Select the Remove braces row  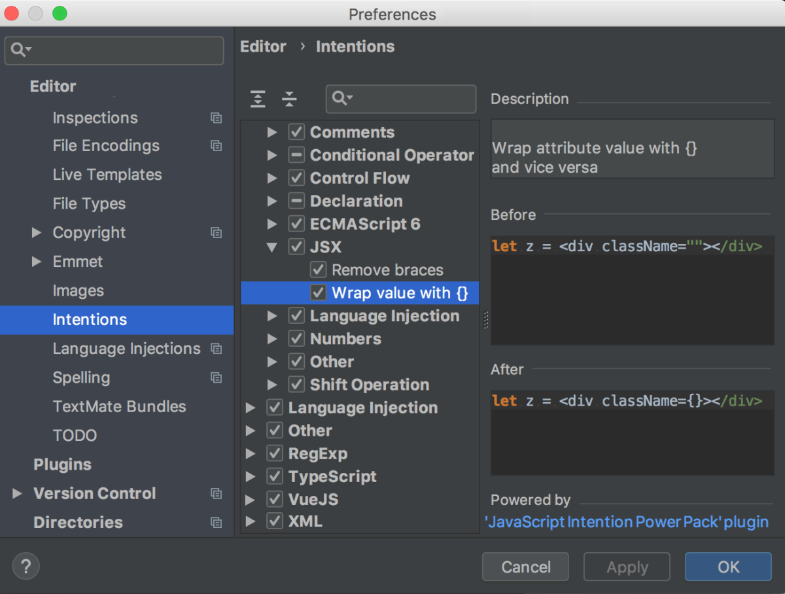[x=360, y=270]
